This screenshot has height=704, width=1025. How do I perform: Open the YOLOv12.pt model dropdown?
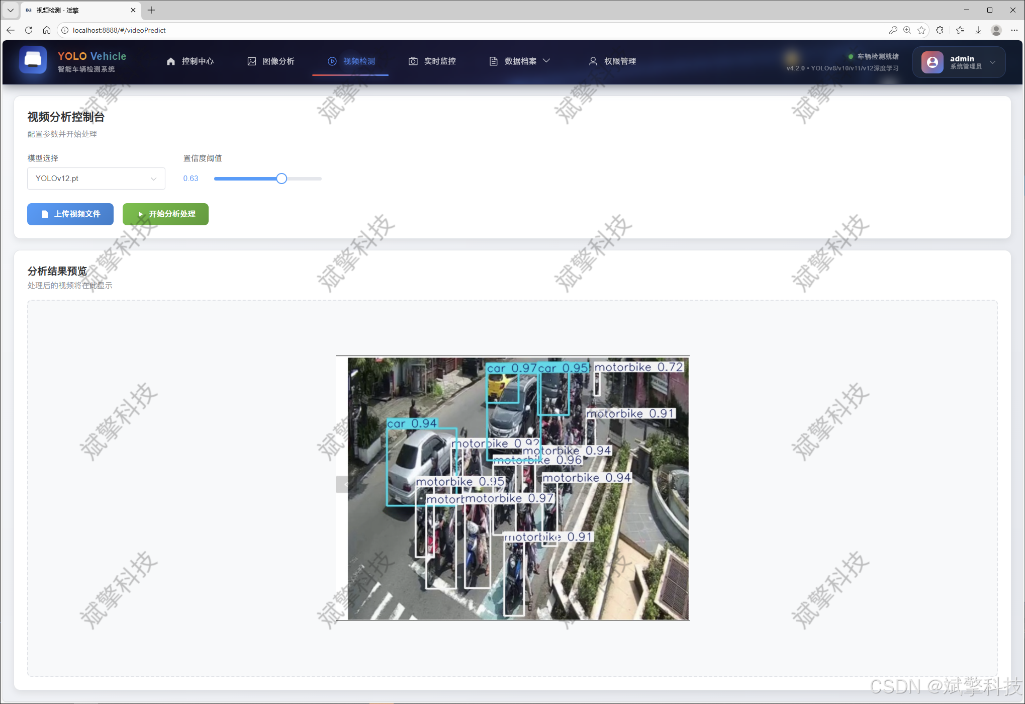[x=96, y=179]
